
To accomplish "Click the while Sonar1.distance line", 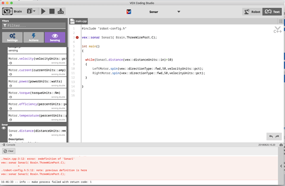I will coord(129,60).
